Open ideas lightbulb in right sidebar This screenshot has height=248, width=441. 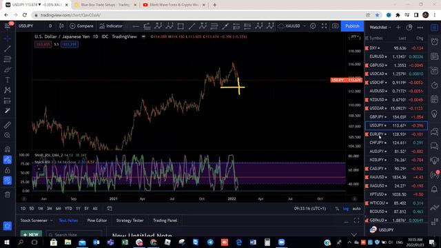pyautogui.click(x=435, y=114)
